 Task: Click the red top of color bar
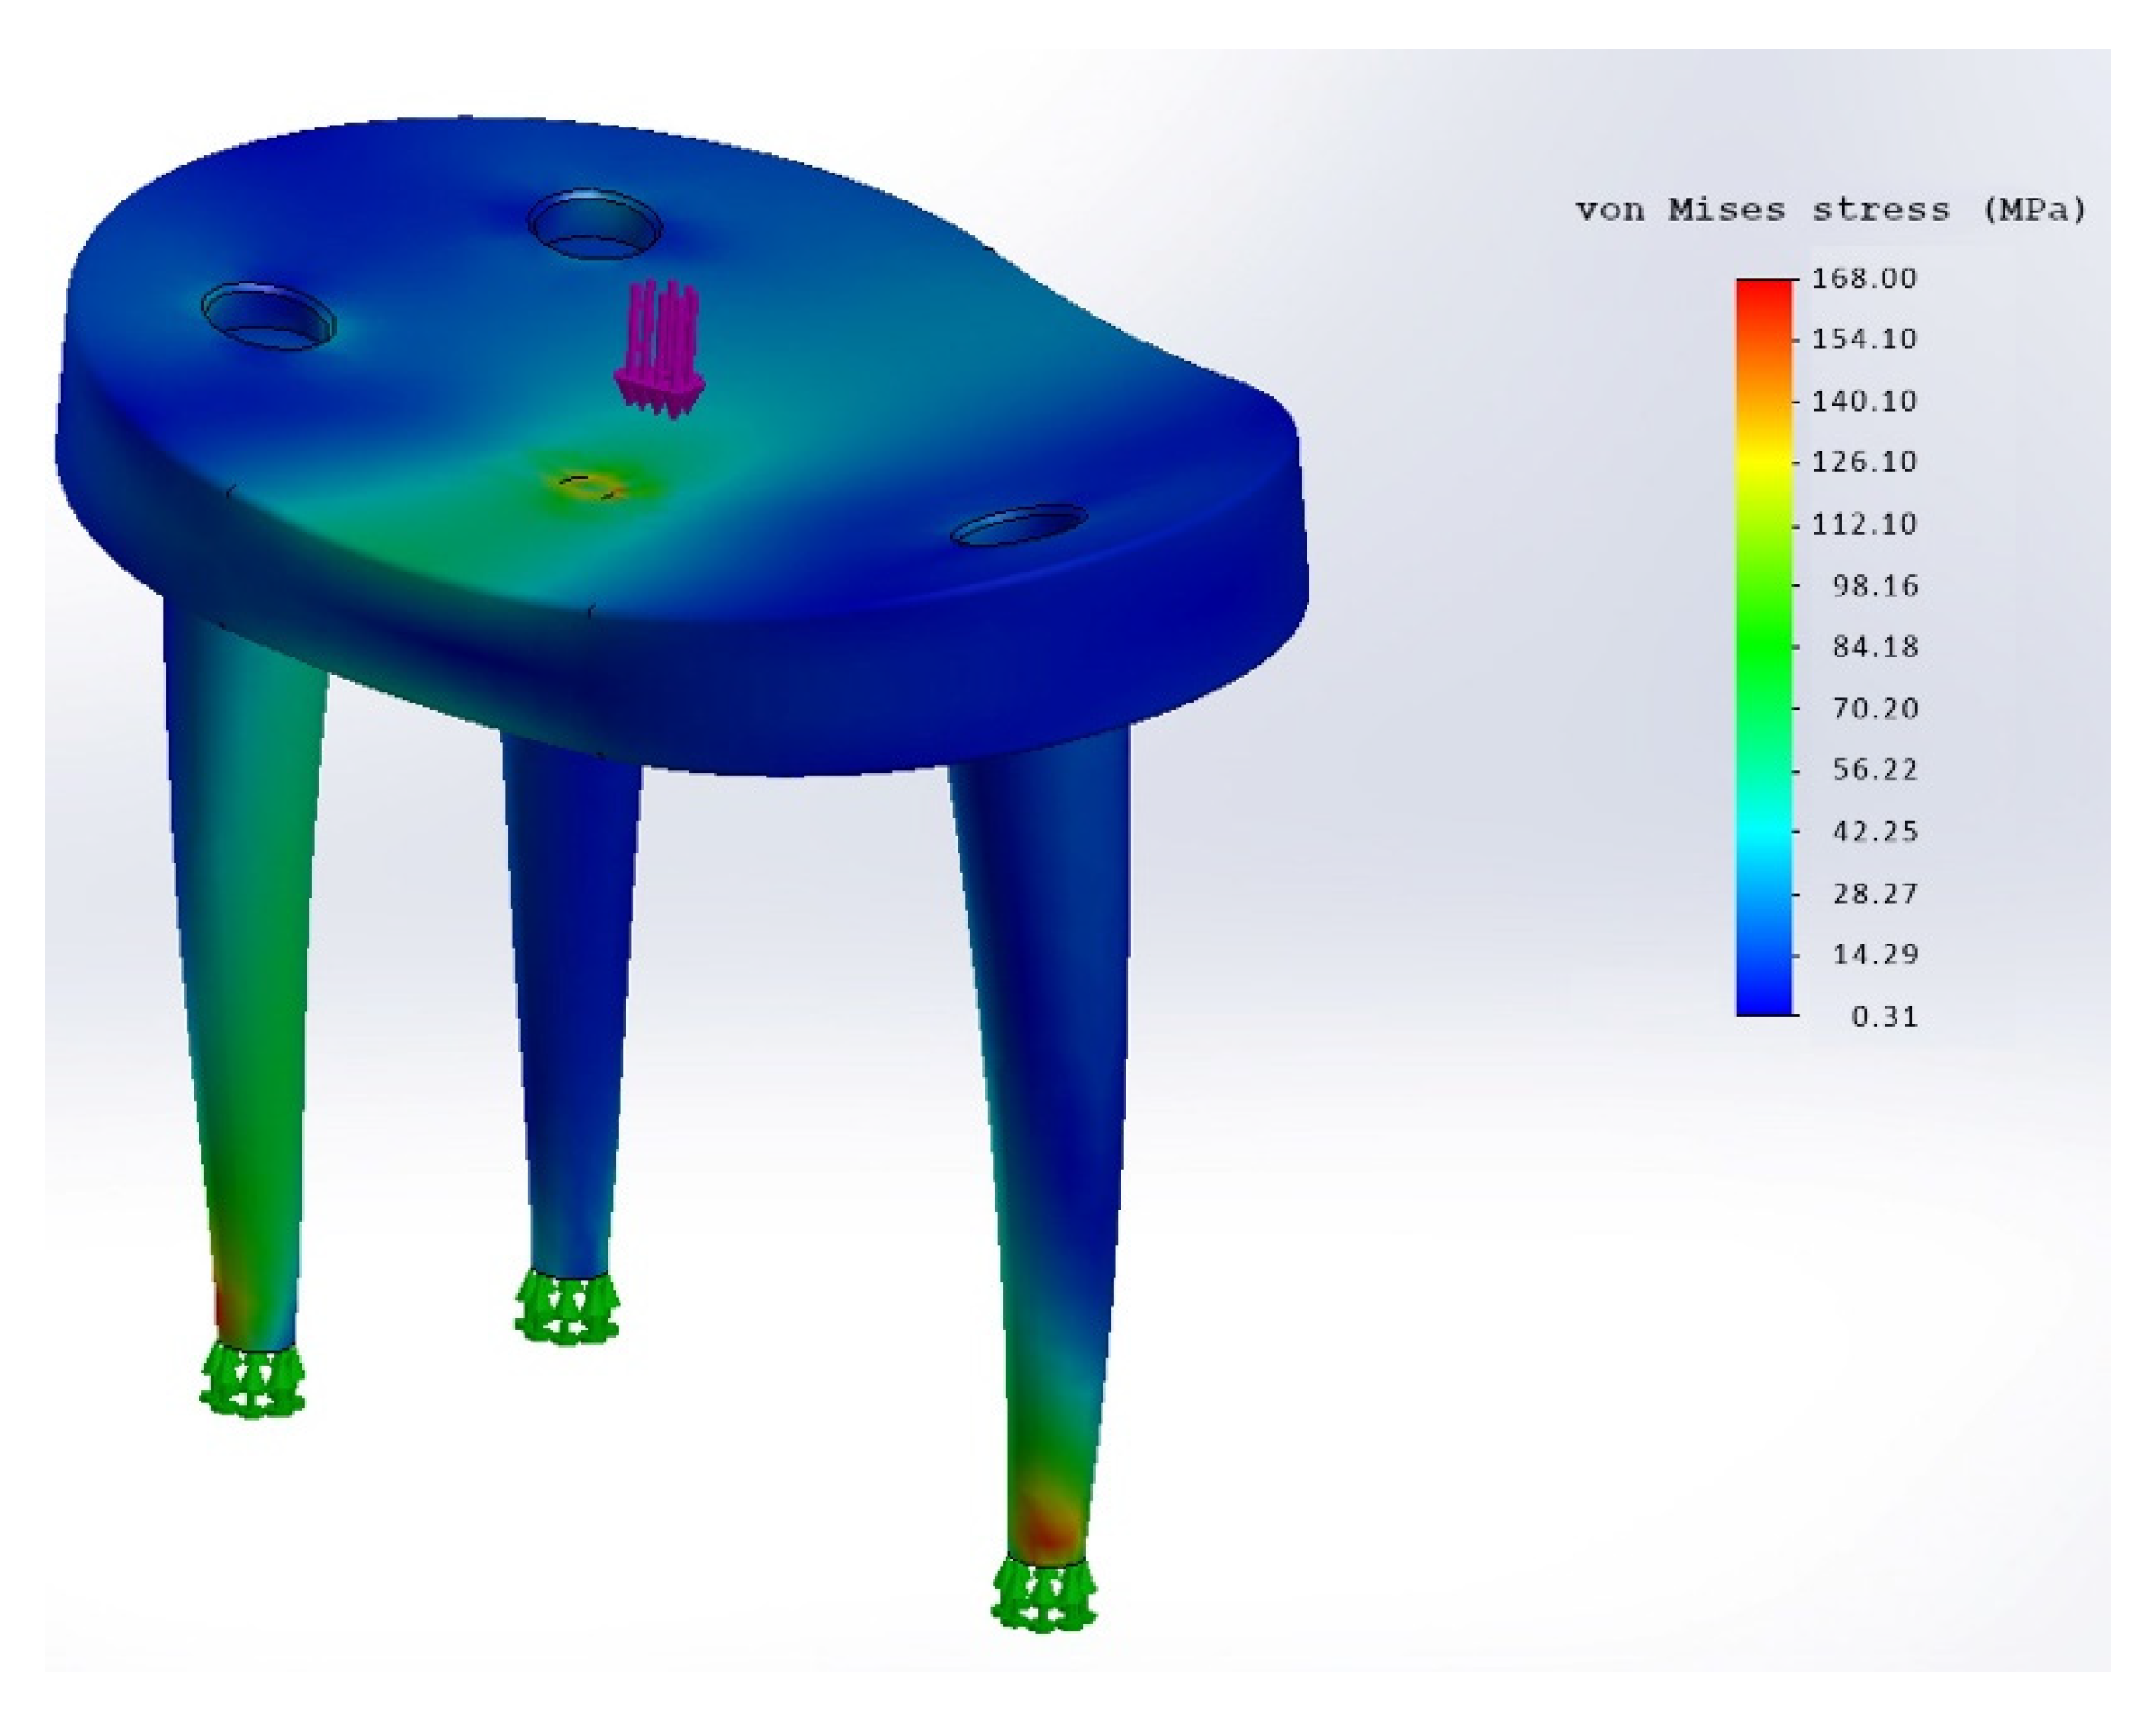[x=1765, y=292]
